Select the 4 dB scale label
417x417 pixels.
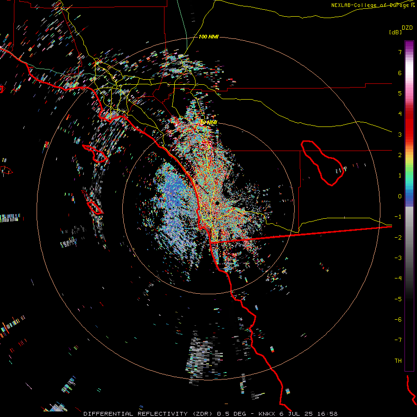400,114
